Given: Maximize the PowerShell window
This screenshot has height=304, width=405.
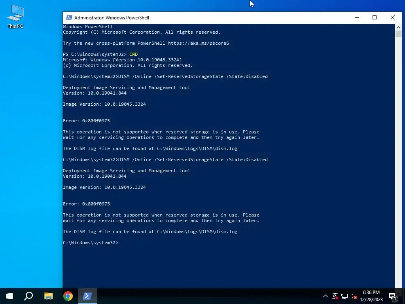Looking at the screenshot, I should [x=375, y=17].
